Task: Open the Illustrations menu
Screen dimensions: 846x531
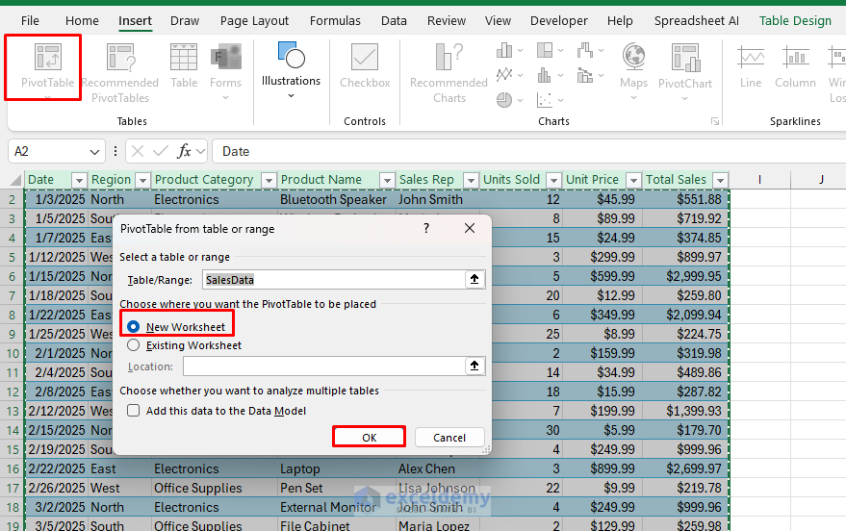Action: tap(291, 67)
